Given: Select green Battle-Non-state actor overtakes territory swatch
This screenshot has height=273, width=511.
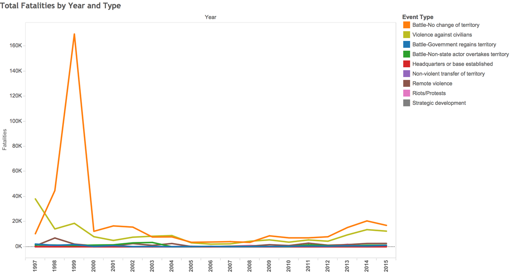Looking at the screenshot, I should [406, 55].
